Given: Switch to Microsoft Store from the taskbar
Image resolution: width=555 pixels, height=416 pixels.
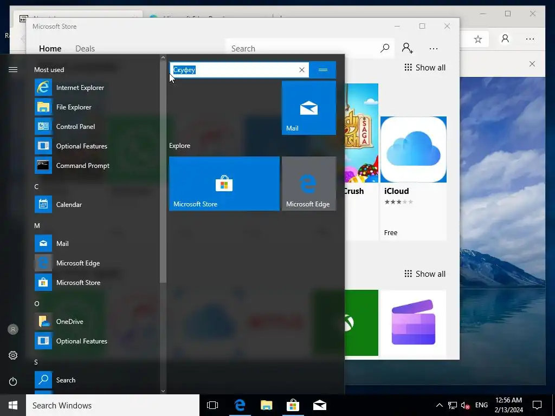Looking at the screenshot, I should 293,405.
